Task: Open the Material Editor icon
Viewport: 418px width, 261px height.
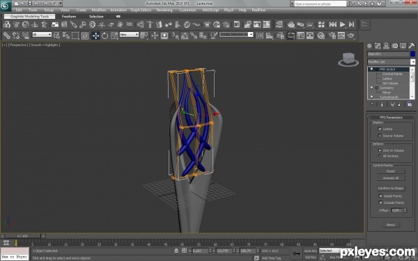Action: [x=321, y=35]
